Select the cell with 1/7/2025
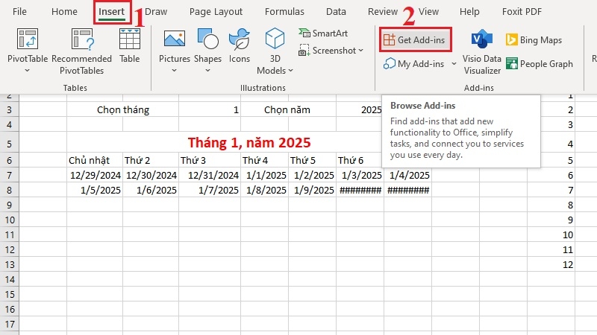This screenshot has width=597, height=335. [x=210, y=190]
